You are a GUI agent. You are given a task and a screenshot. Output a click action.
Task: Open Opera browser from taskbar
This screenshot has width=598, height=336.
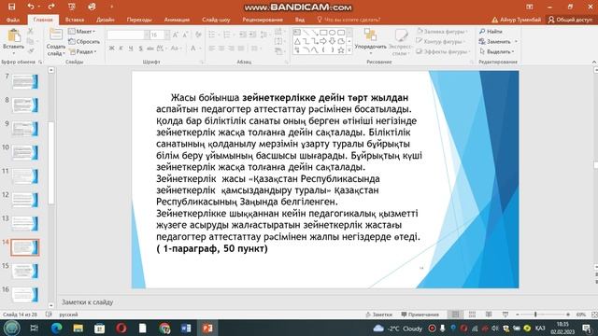[121, 328]
